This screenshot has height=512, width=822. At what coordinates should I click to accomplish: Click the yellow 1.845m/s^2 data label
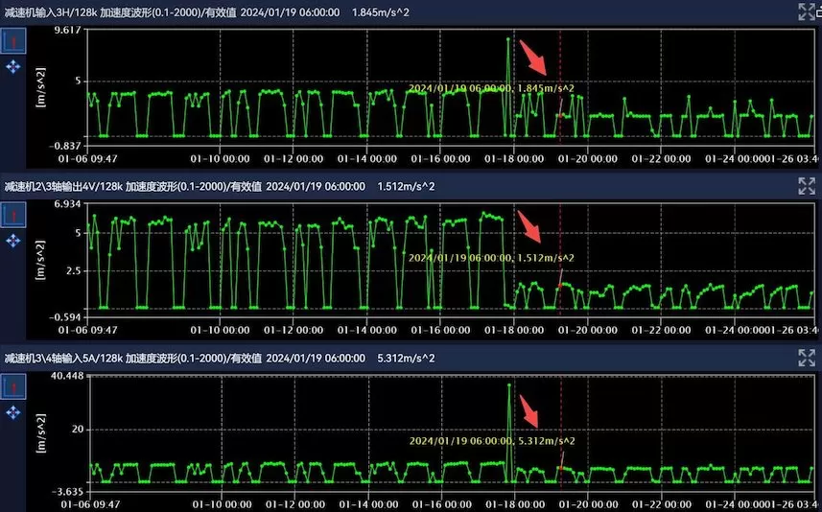(x=491, y=87)
